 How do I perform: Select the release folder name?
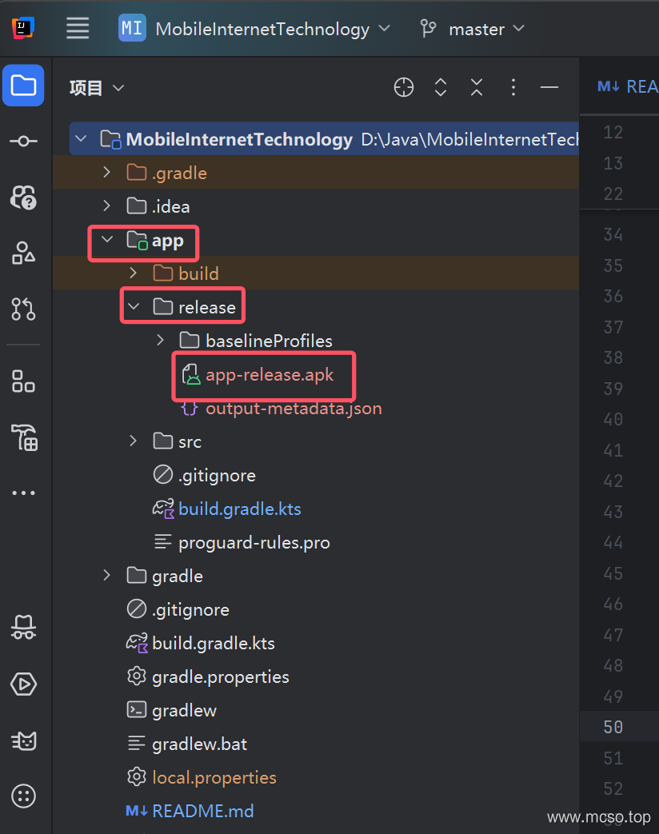(207, 307)
